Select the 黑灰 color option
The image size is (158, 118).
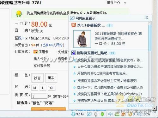(x=51, y=78)
